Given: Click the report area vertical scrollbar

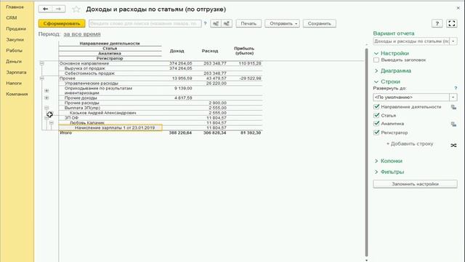Looking at the screenshot, I should tap(366, 151).
